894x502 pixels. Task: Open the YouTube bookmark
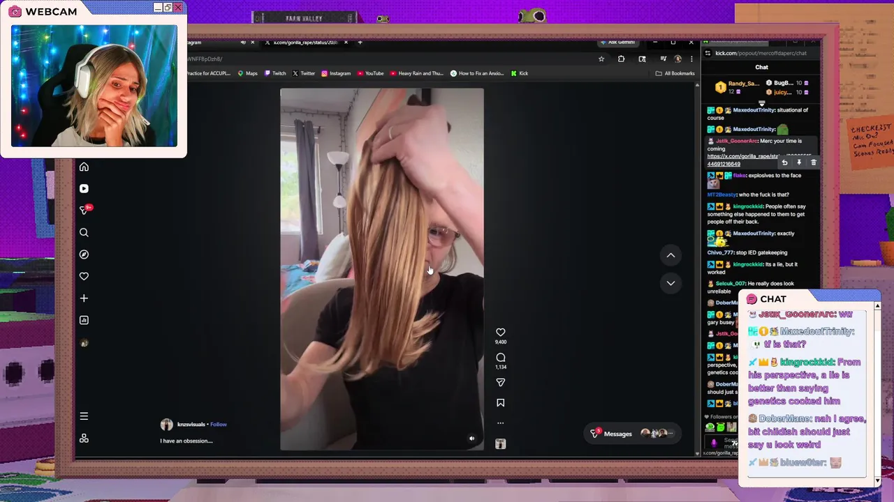(370, 73)
